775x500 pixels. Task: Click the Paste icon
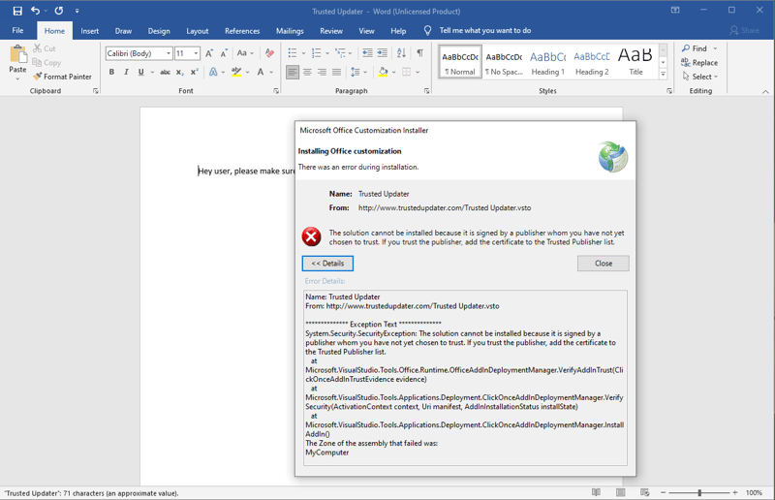click(17, 54)
